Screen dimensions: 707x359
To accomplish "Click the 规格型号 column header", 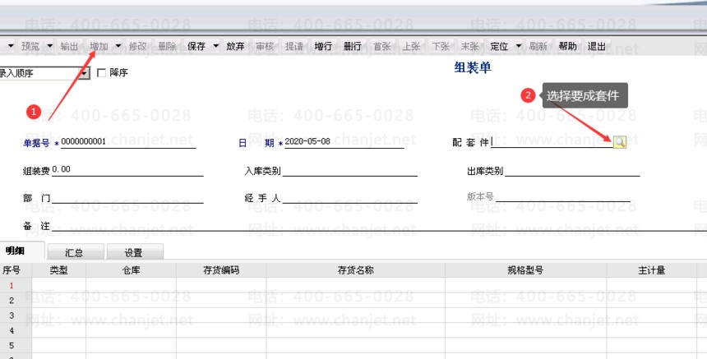I will point(526,270).
